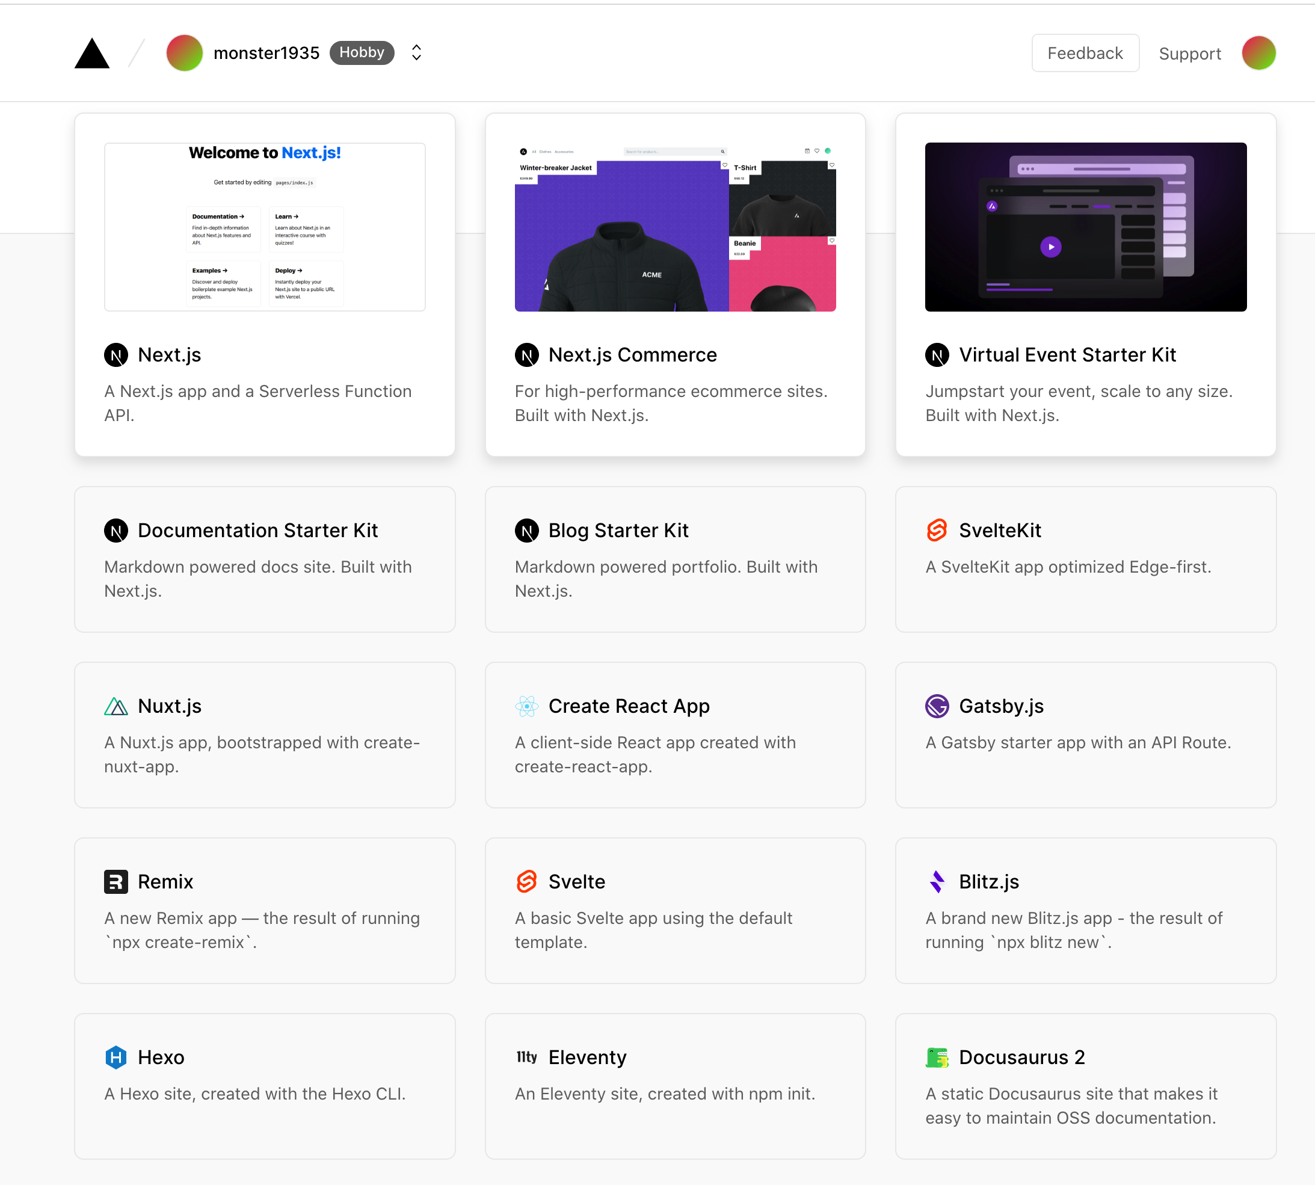Click the Next.js Commerce preview image

[675, 227]
